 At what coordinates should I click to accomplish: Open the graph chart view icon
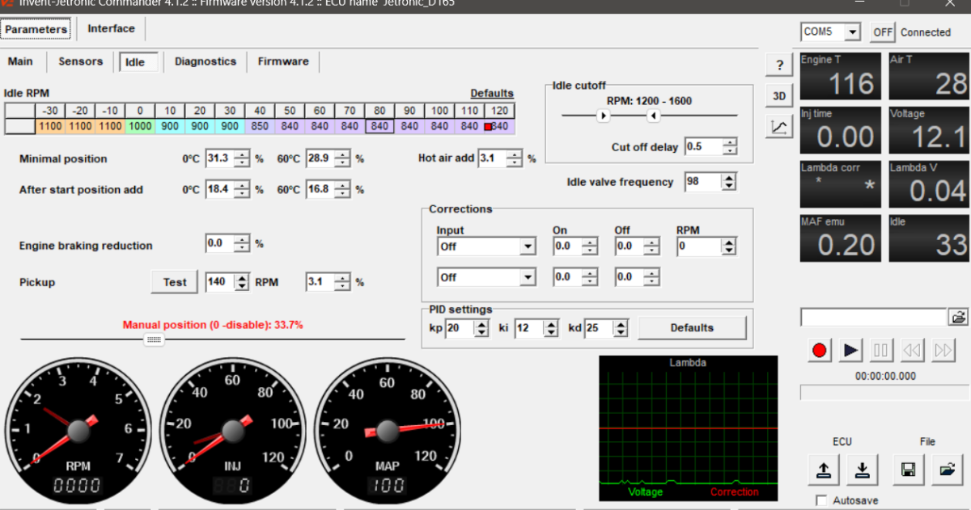tap(778, 126)
